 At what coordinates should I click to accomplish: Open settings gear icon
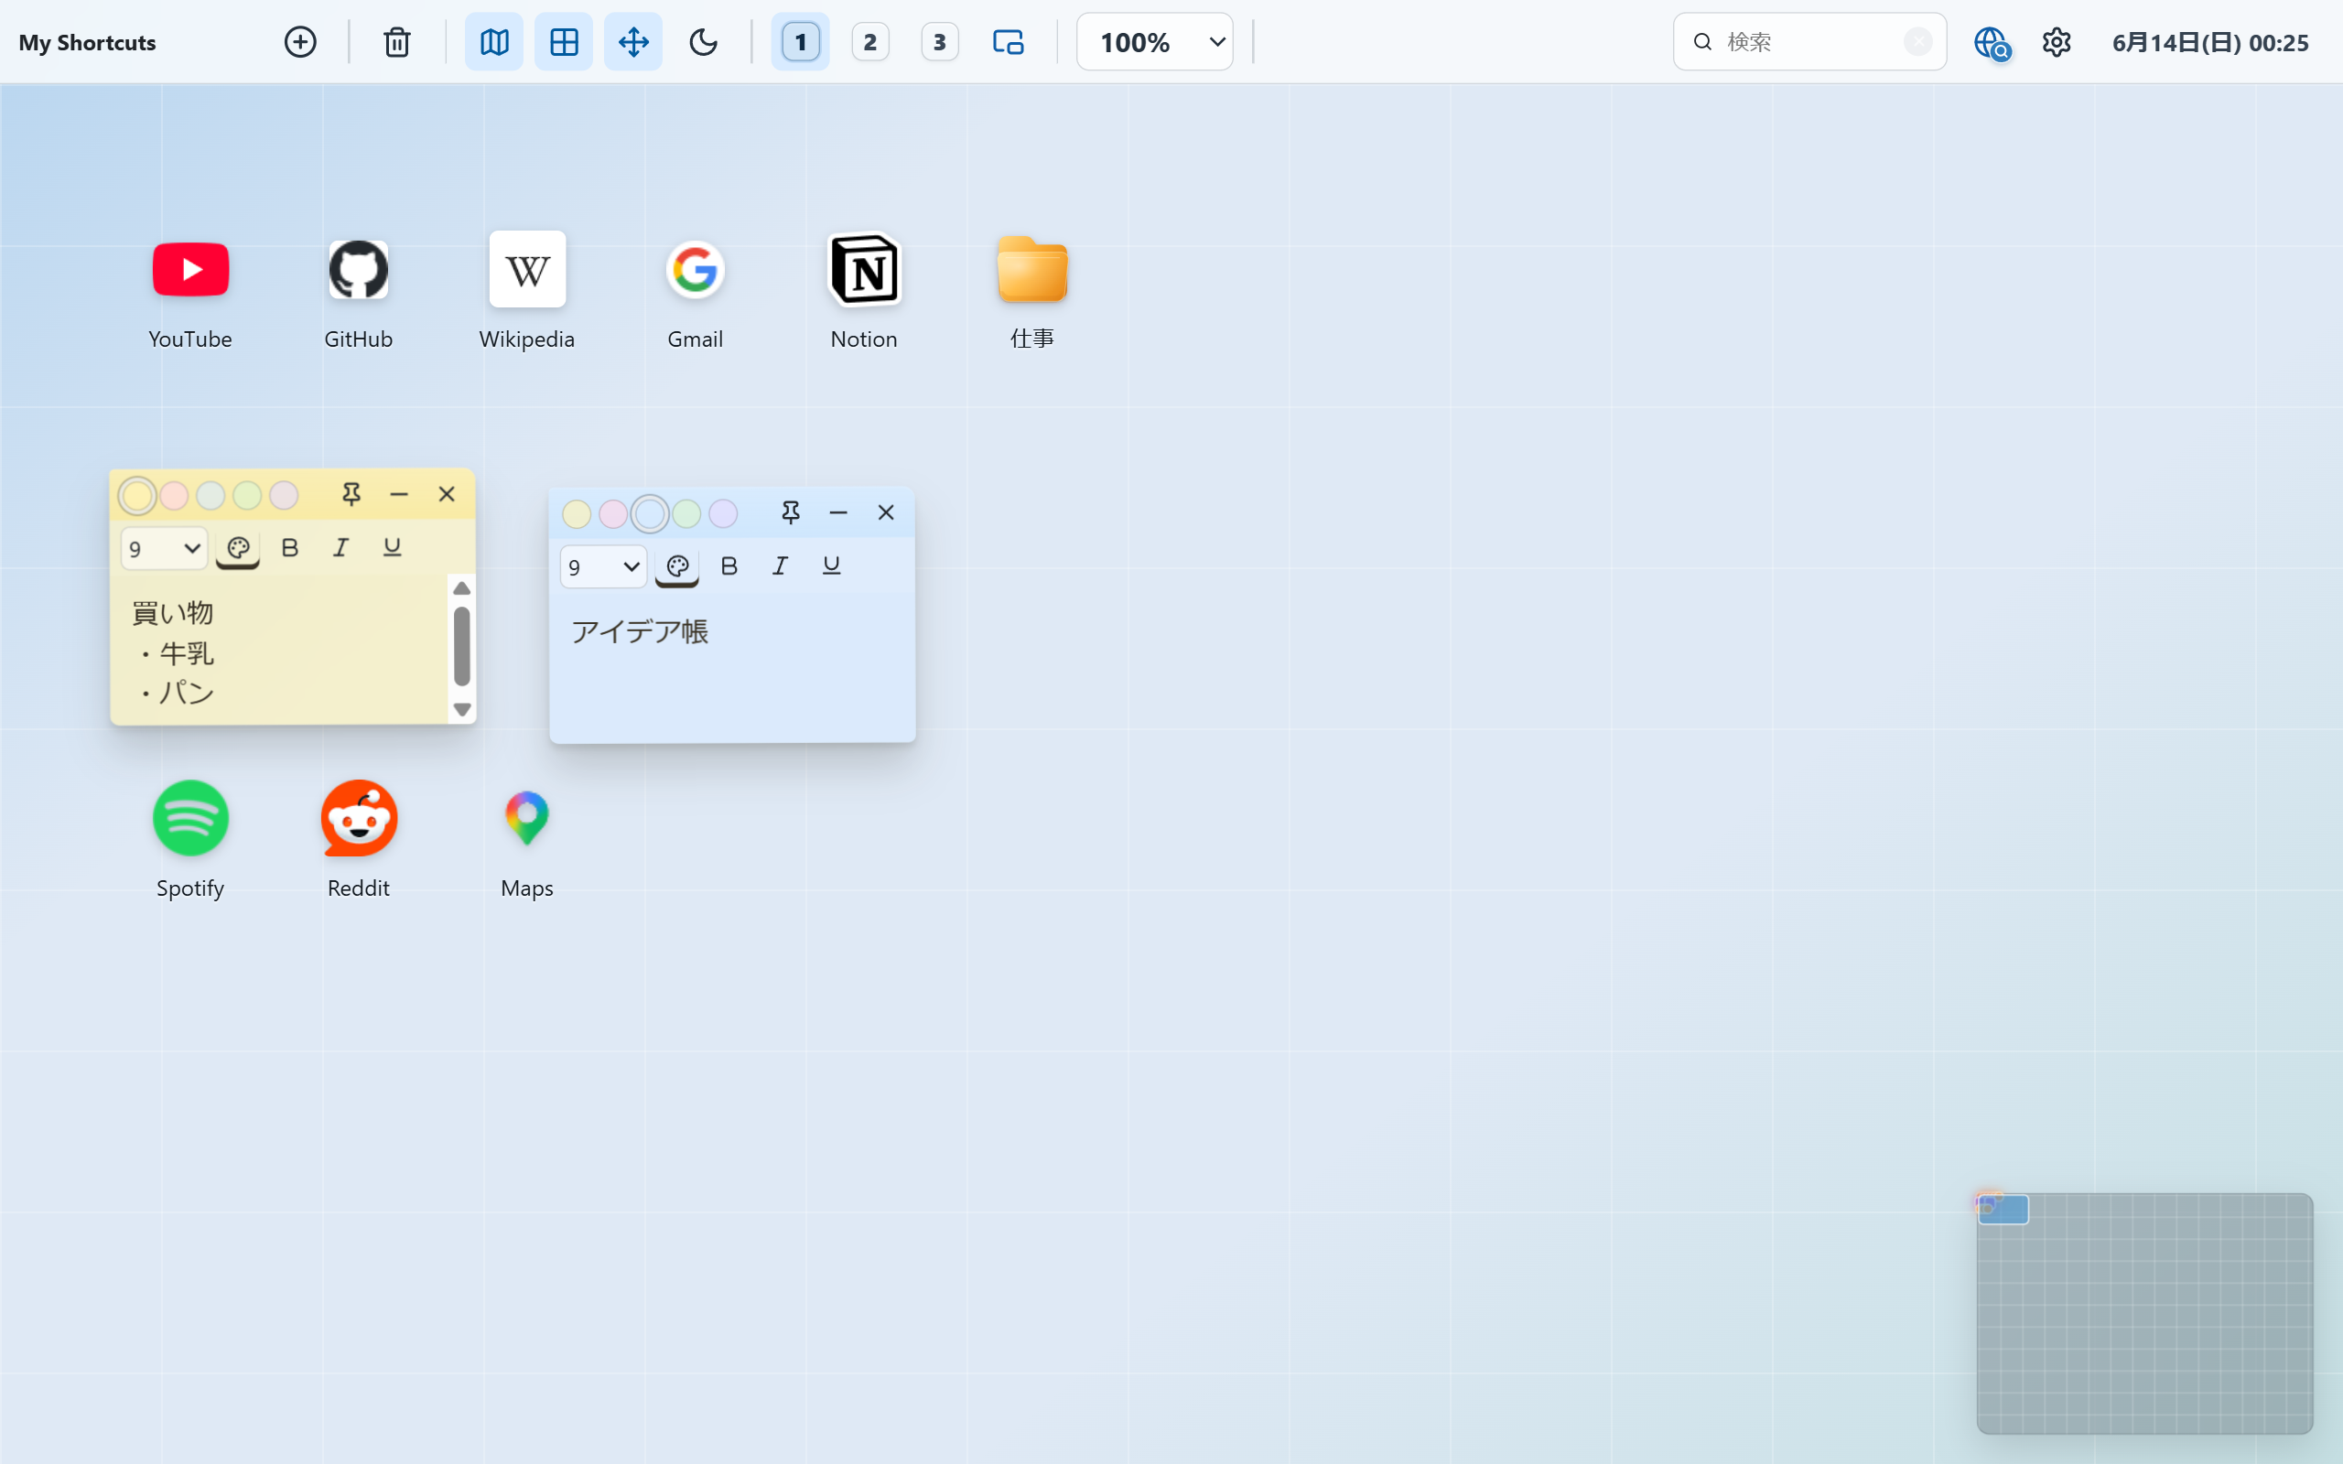coord(2057,42)
